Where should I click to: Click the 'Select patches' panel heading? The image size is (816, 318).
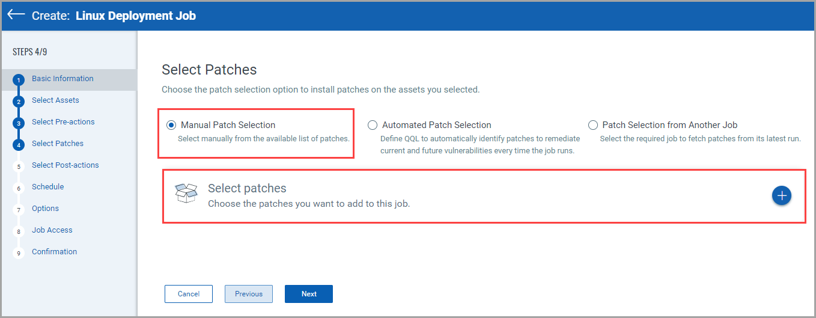click(x=247, y=188)
